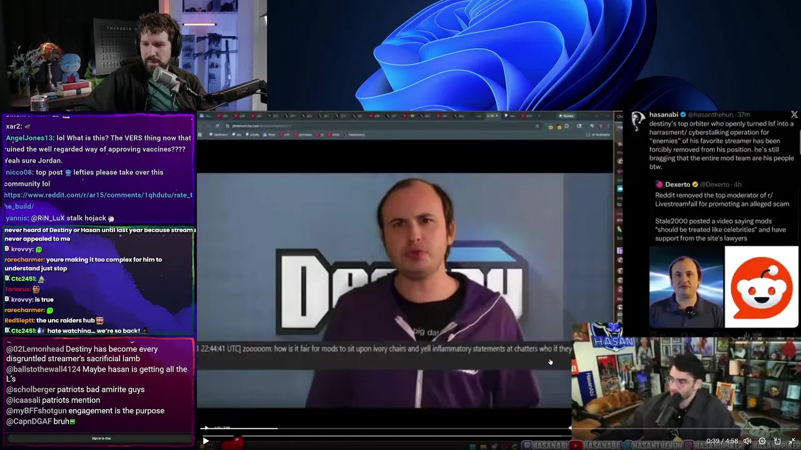Close the hasanabi tweet panel with X
This screenshot has height=450, width=801.
(x=794, y=115)
